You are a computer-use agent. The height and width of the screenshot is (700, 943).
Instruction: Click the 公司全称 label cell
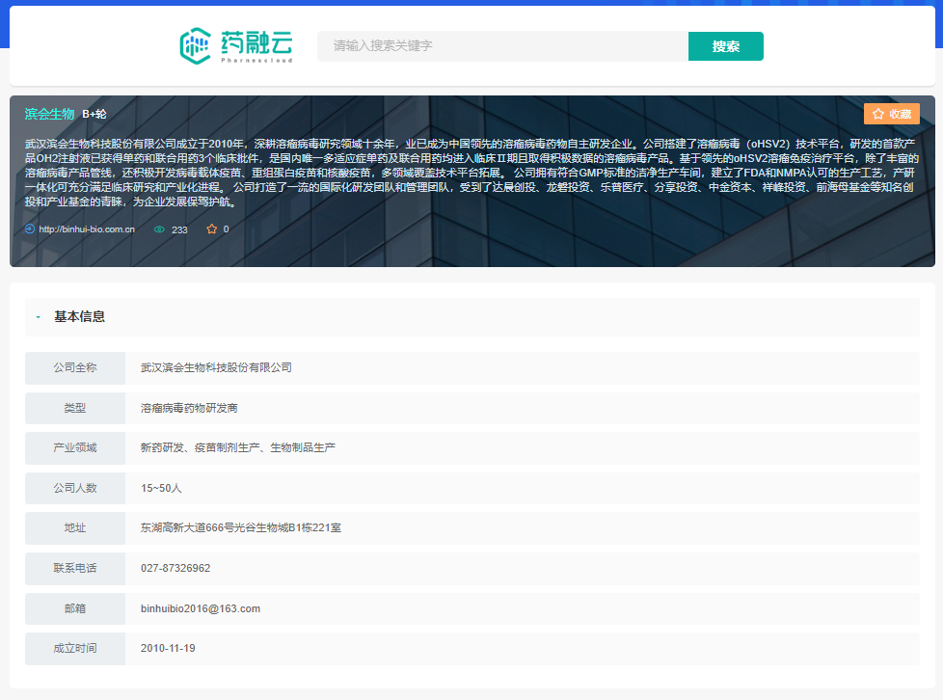[x=75, y=367]
